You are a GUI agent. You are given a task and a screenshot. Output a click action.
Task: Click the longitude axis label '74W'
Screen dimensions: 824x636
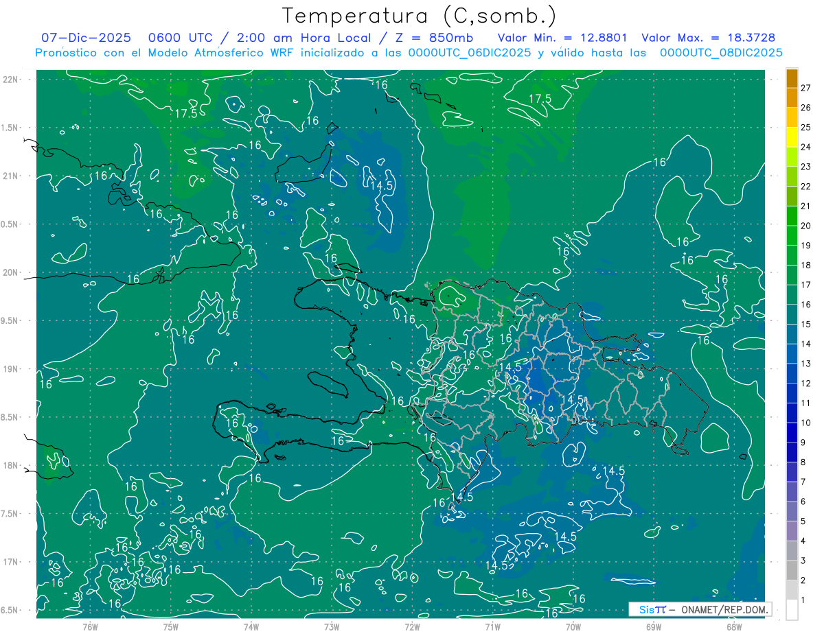251,627
